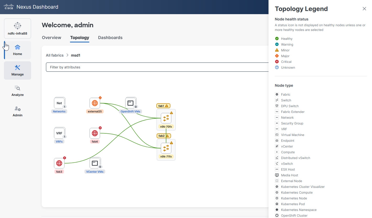
Task: Click the vSwitch legend text
Action: [x=287, y=163]
